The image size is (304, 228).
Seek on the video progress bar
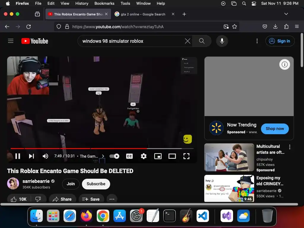102,148
